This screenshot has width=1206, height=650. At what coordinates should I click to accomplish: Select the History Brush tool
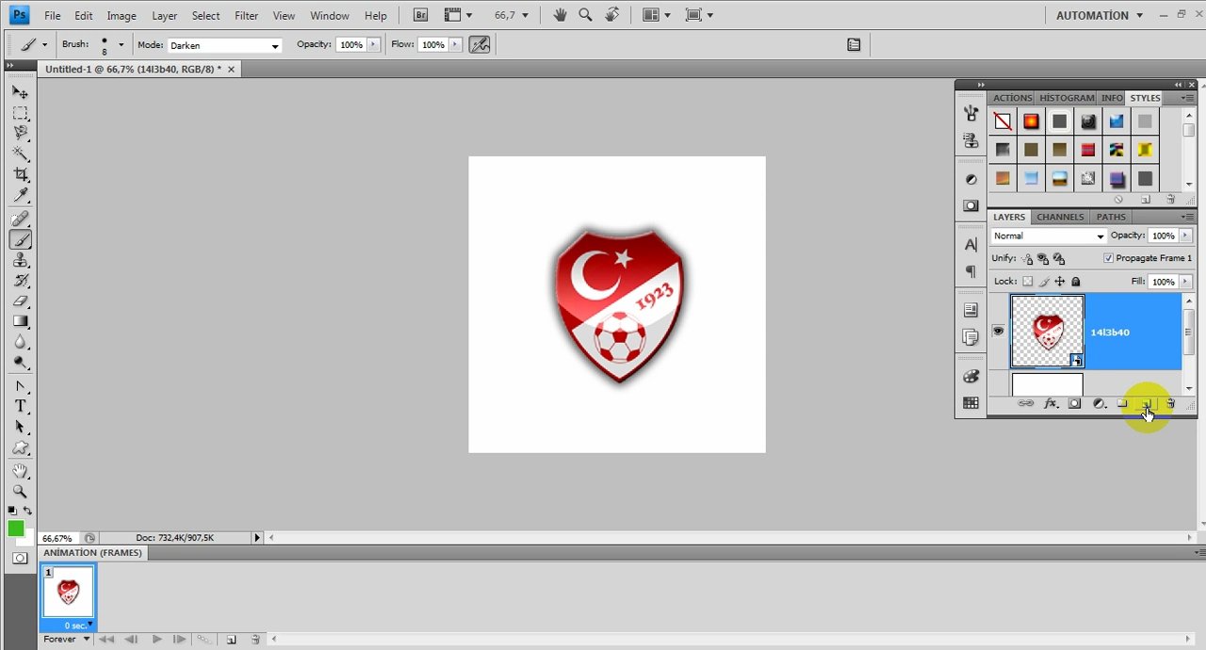pyautogui.click(x=20, y=281)
